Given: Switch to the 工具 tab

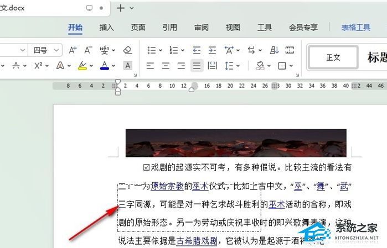Looking at the screenshot, I should point(264,27).
